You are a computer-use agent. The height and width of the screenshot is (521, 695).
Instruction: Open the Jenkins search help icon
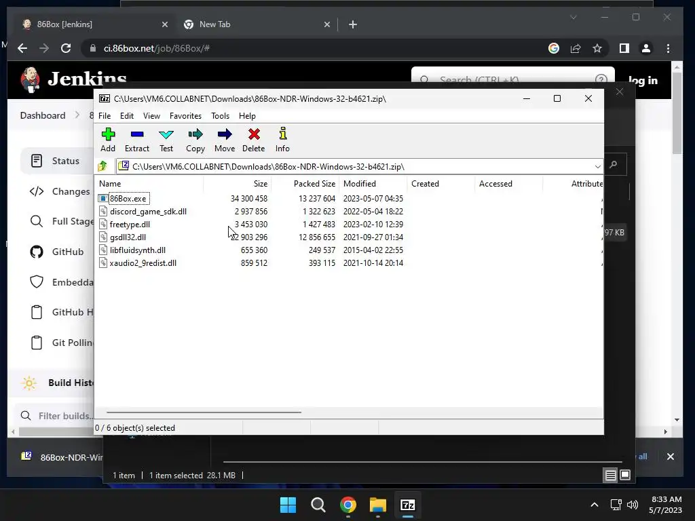click(x=601, y=80)
